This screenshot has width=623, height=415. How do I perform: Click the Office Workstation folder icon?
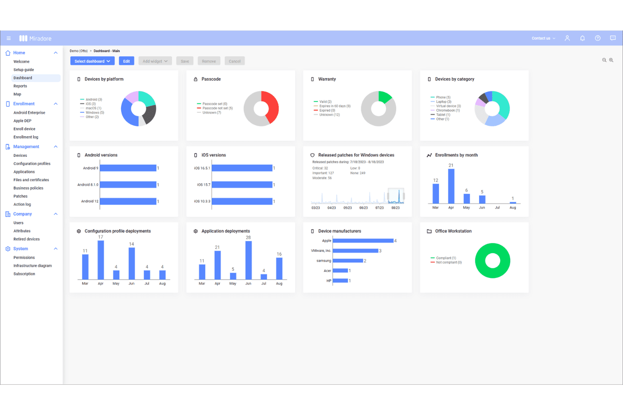click(429, 231)
